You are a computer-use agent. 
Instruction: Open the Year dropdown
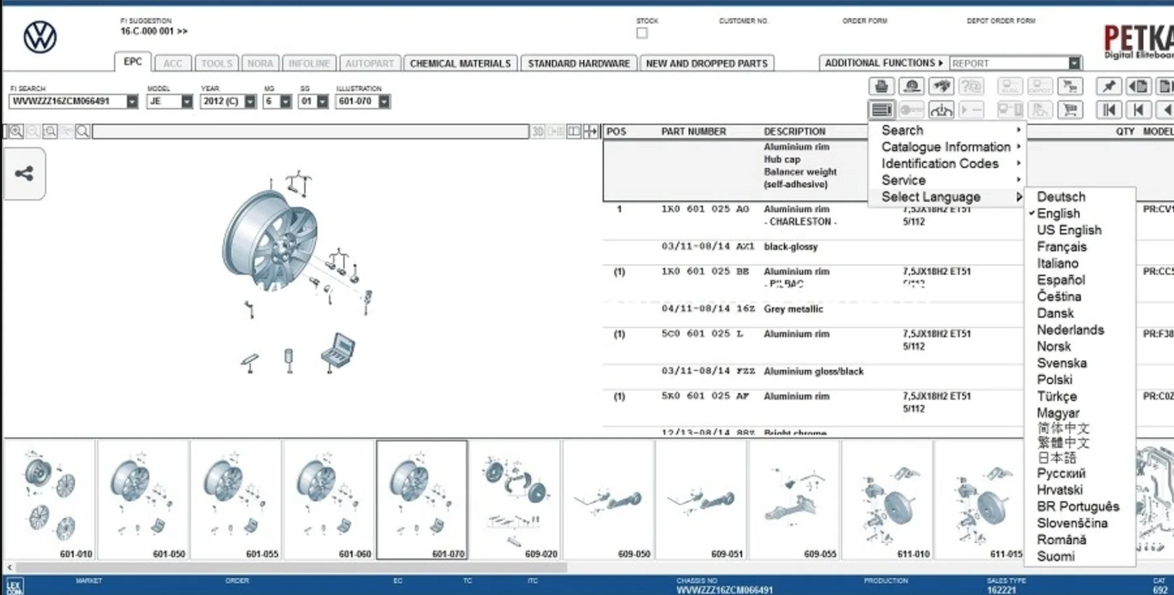coord(250,102)
